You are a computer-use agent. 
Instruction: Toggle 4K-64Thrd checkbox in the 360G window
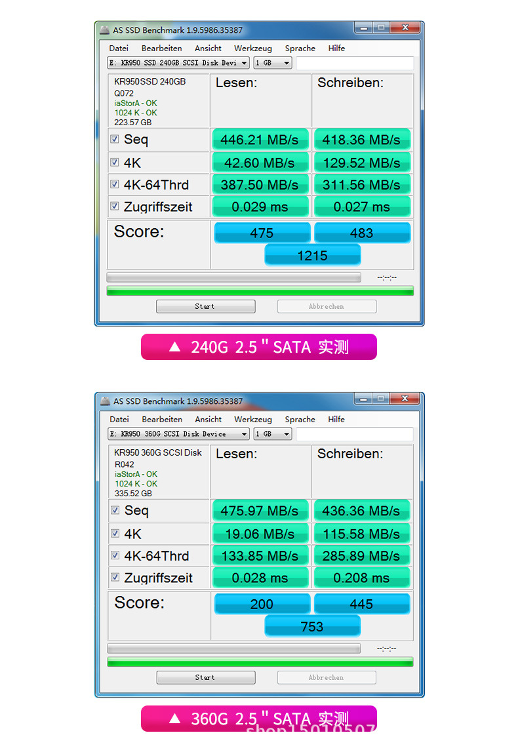tap(115, 555)
